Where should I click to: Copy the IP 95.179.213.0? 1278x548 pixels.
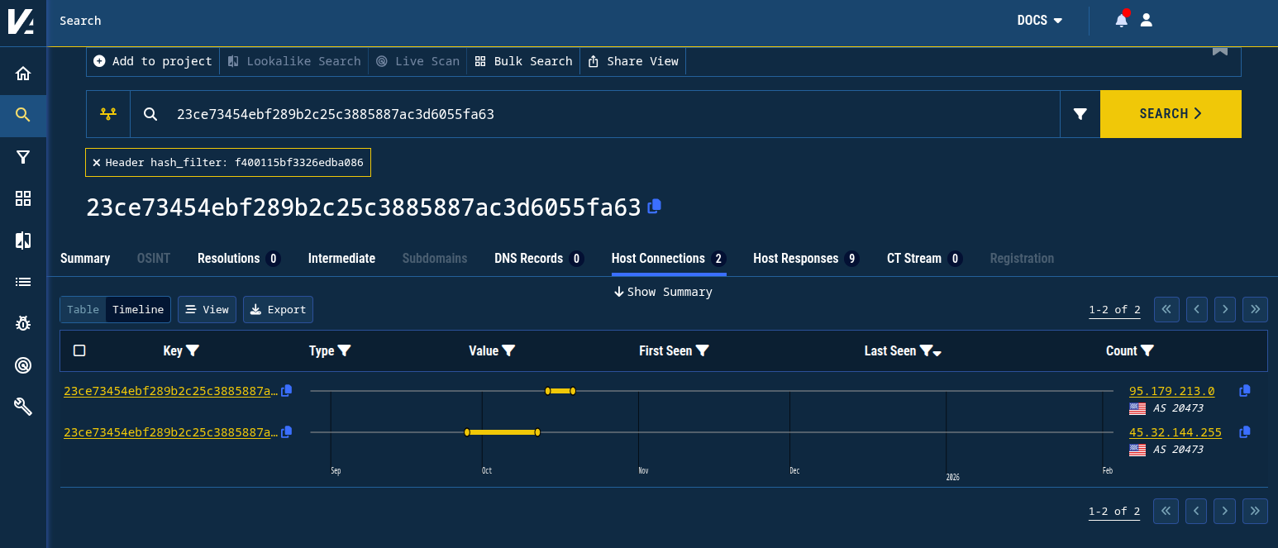click(x=1244, y=390)
